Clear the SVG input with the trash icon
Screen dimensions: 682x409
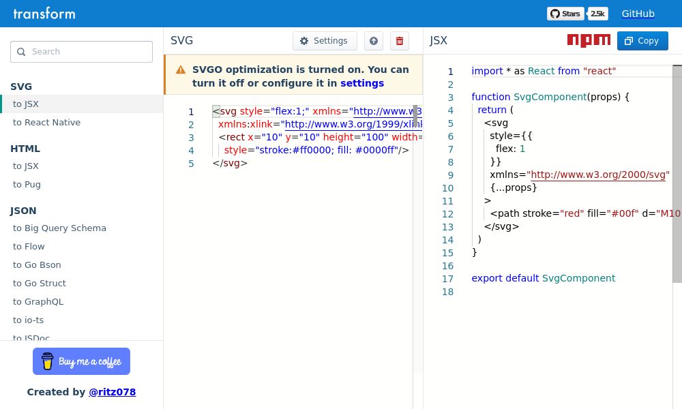[400, 41]
